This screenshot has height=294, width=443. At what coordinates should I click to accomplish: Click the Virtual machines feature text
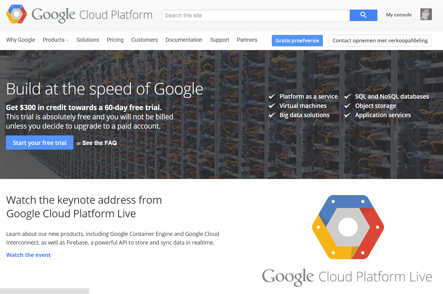pos(303,106)
